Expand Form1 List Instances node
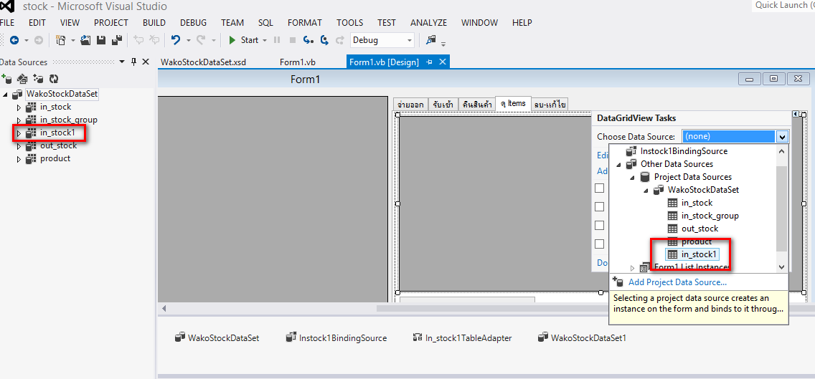The height and width of the screenshot is (379, 815). click(x=633, y=268)
